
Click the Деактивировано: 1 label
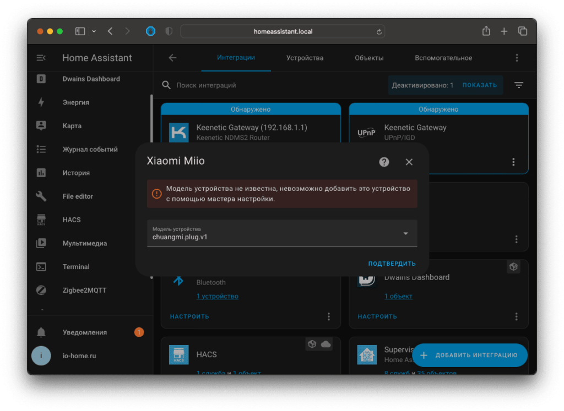422,85
